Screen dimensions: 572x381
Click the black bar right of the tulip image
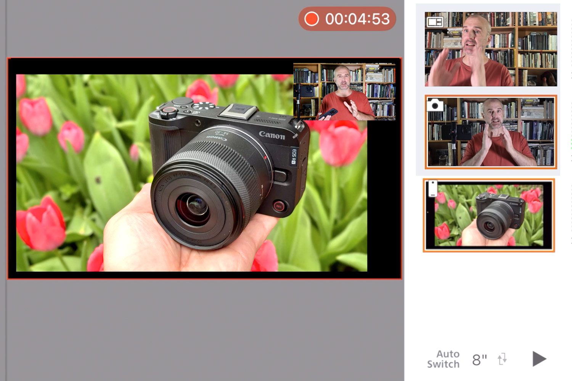pos(383,198)
